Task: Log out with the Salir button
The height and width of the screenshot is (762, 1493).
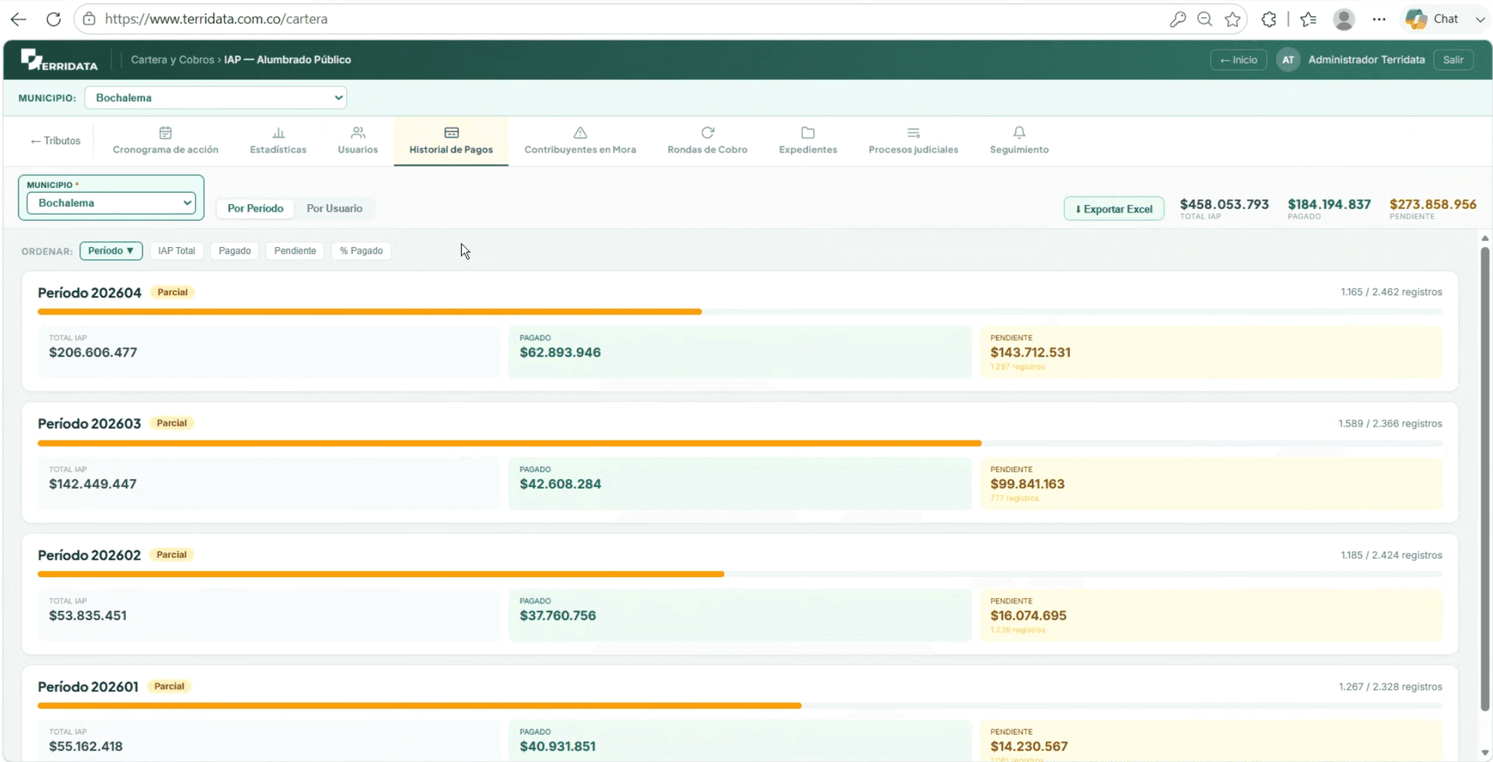Action: pyautogui.click(x=1453, y=60)
